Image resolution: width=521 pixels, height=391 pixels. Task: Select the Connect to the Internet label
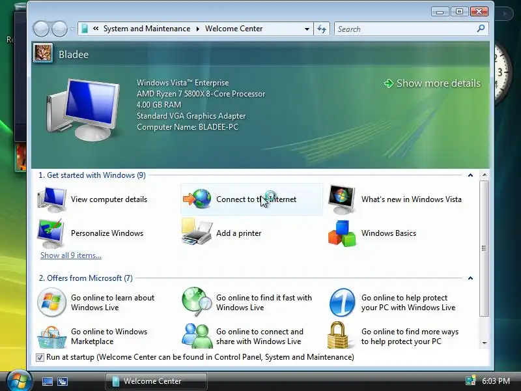[x=256, y=199]
